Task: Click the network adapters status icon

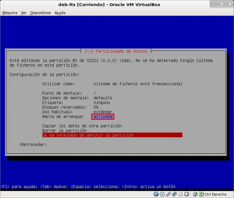Action: coord(174,194)
